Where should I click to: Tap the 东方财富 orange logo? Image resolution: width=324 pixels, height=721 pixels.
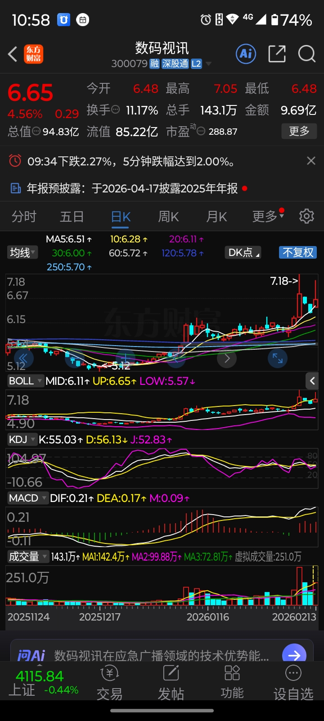point(33,54)
